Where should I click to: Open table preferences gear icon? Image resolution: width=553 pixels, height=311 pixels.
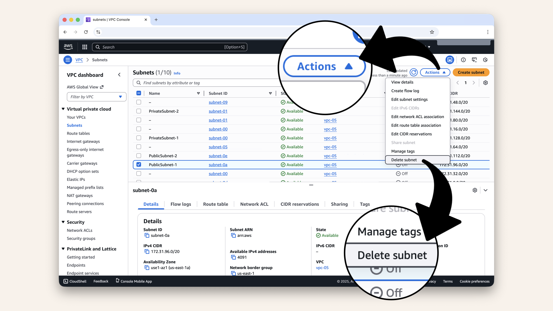click(x=485, y=83)
